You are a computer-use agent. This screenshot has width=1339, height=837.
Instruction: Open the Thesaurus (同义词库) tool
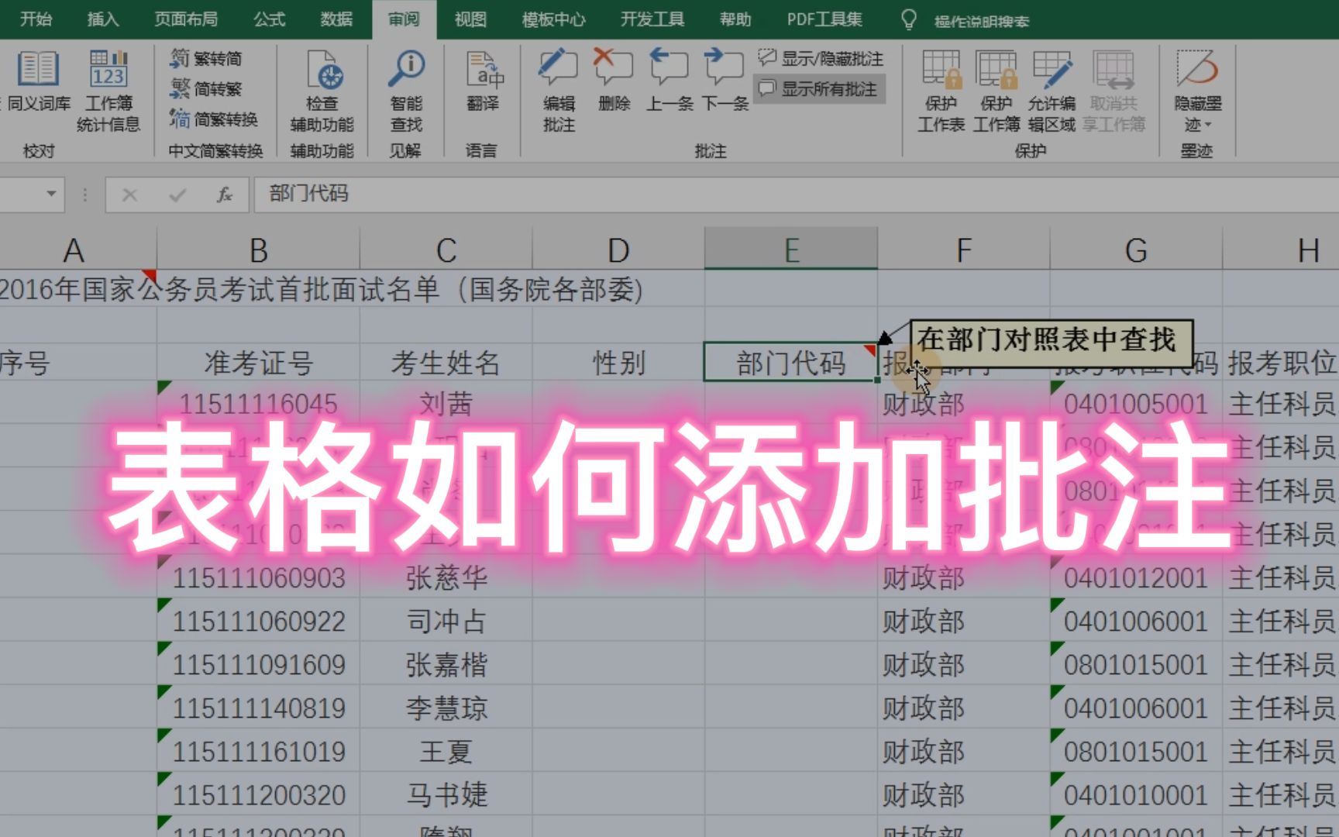(x=37, y=81)
